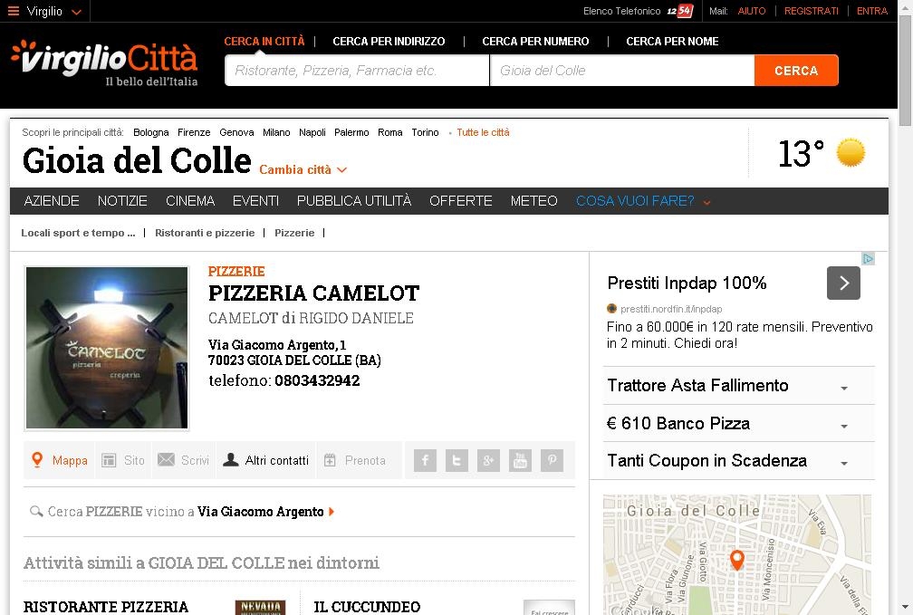Click the orange CERCA button
This screenshot has width=913, height=615.
tap(796, 71)
